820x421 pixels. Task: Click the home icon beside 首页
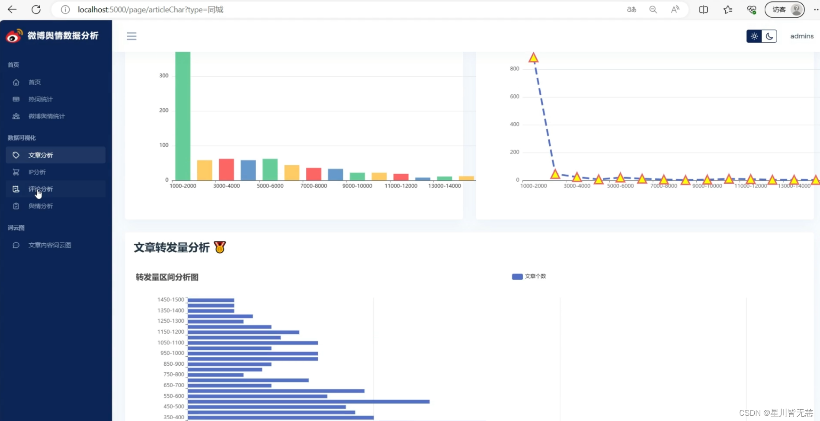coord(16,82)
